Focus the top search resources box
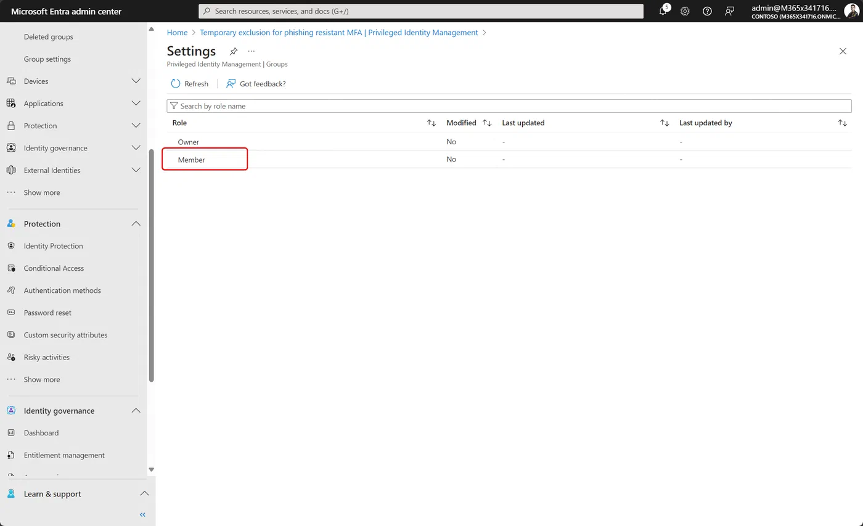This screenshot has height=526, width=863. (421, 11)
